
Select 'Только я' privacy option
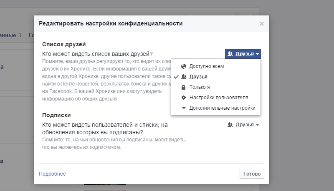216,87
